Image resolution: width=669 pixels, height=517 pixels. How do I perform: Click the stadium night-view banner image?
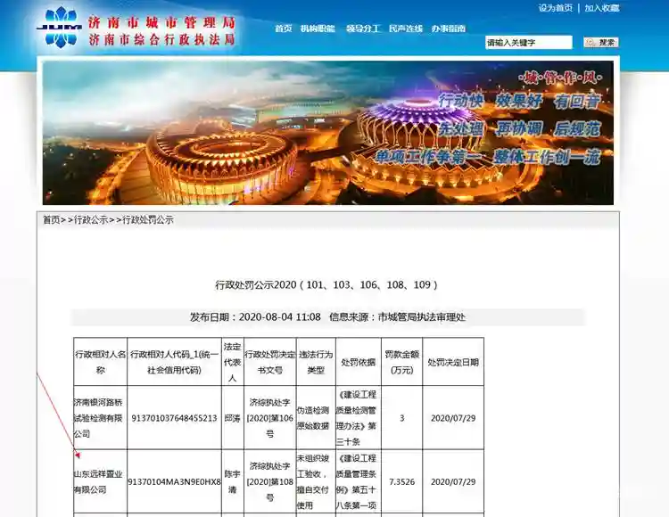pos(328,132)
